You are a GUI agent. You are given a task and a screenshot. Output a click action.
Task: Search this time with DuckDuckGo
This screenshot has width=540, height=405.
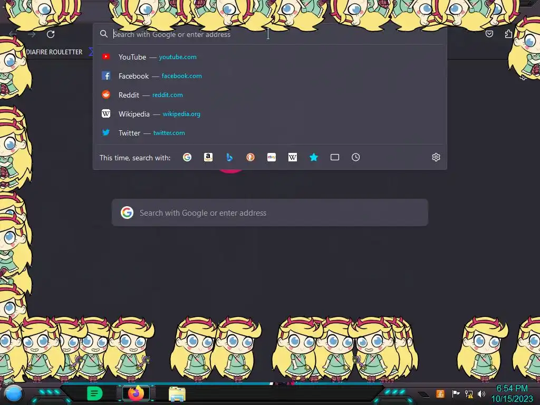250,157
